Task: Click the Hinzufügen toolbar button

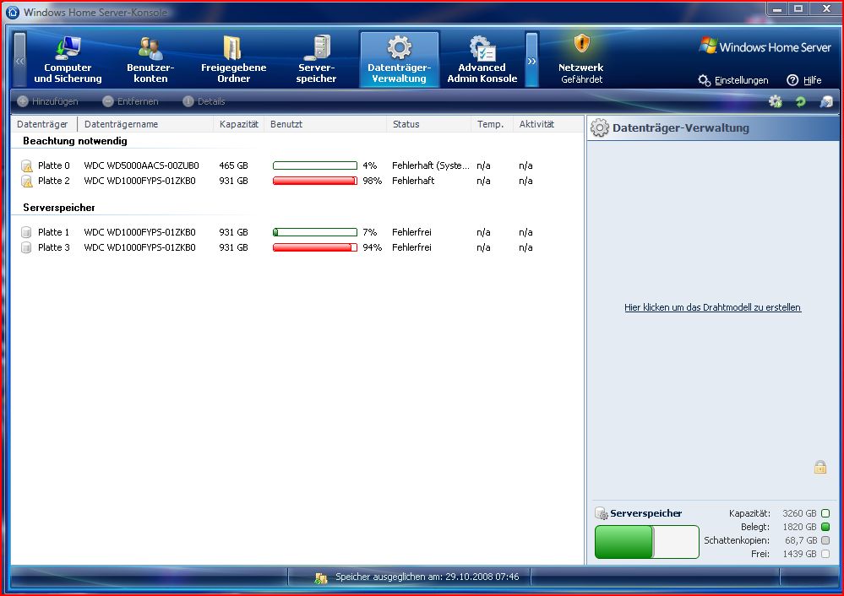Action: click(x=47, y=101)
